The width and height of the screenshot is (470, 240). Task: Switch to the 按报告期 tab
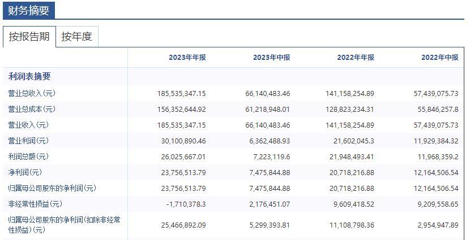click(x=29, y=37)
